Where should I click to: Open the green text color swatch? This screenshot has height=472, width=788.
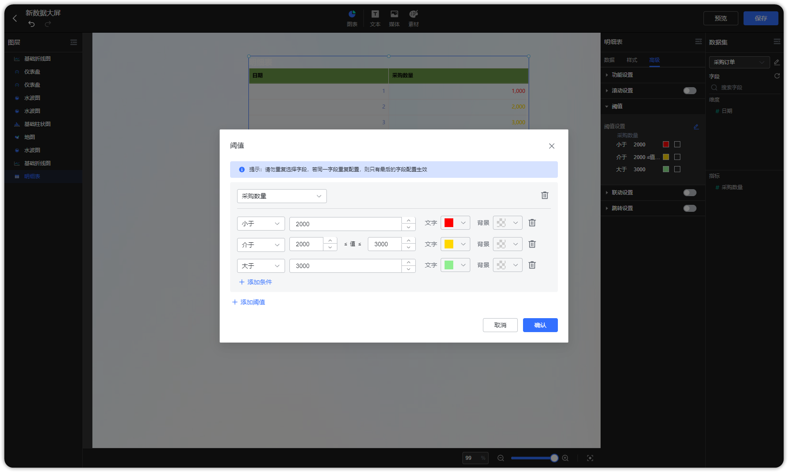455,265
